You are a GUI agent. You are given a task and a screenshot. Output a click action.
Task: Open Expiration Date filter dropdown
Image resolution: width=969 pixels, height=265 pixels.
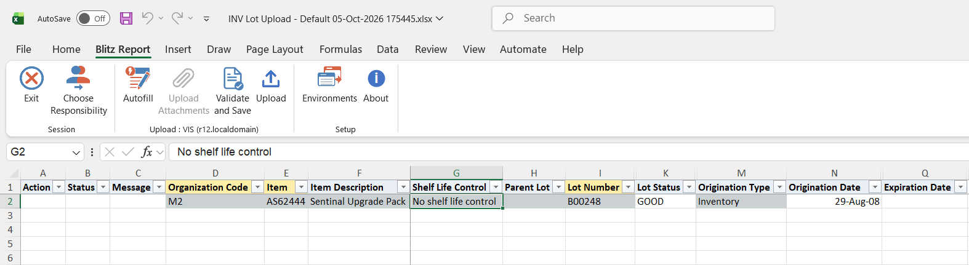pyautogui.click(x=960, y=187)
